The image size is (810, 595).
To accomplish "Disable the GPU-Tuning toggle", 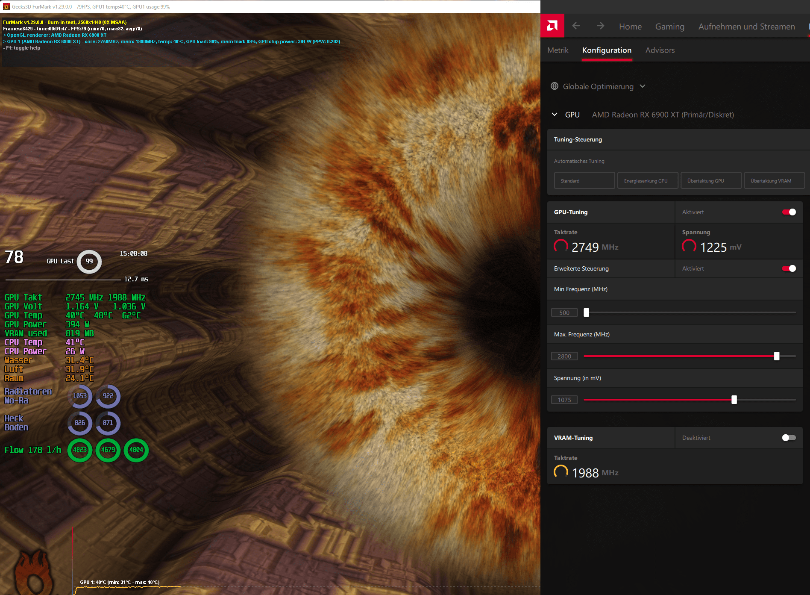I will tap(789, 212).
